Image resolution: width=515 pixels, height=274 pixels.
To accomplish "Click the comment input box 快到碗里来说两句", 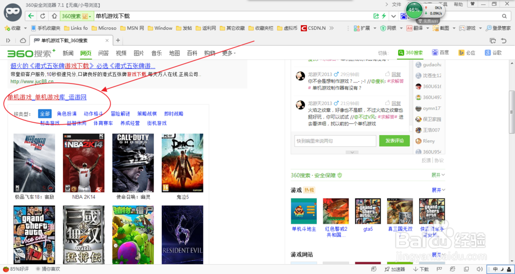I will point(335,141).
